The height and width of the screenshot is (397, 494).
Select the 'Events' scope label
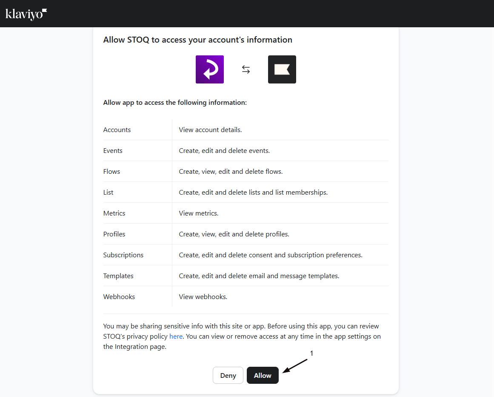coord(113,150)
